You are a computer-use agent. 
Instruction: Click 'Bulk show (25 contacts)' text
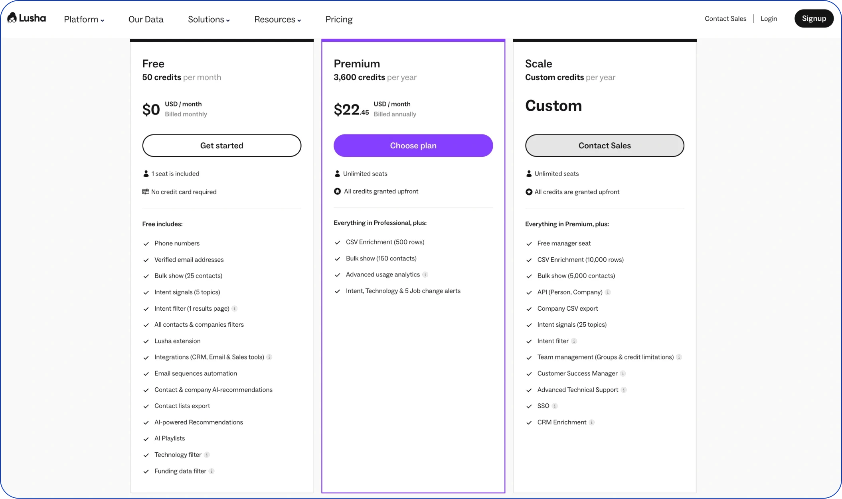188,276
